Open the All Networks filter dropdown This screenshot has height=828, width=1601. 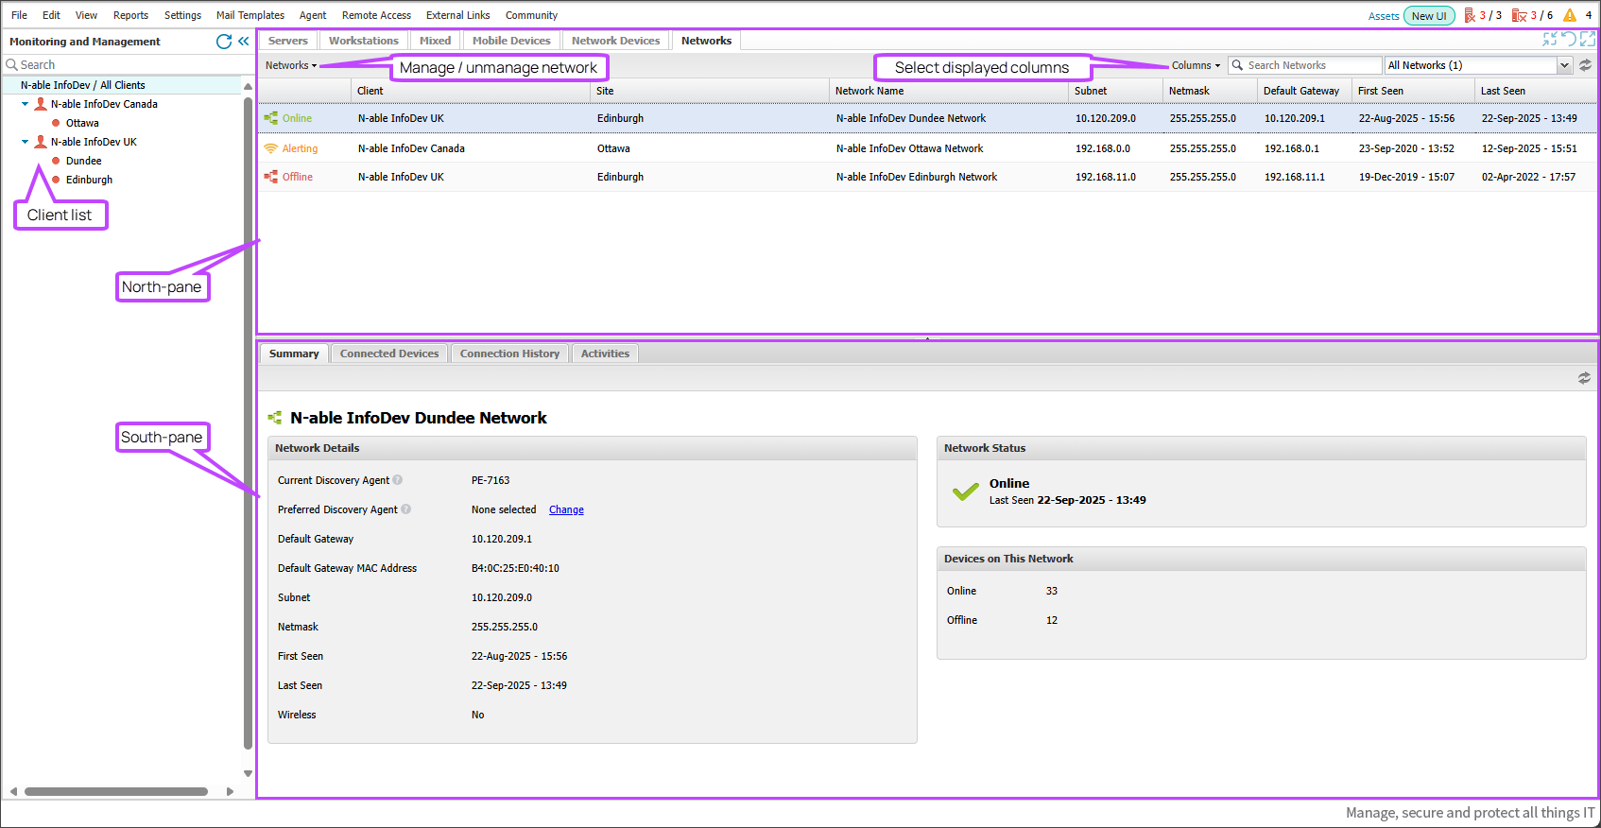tap(1564, 65)
